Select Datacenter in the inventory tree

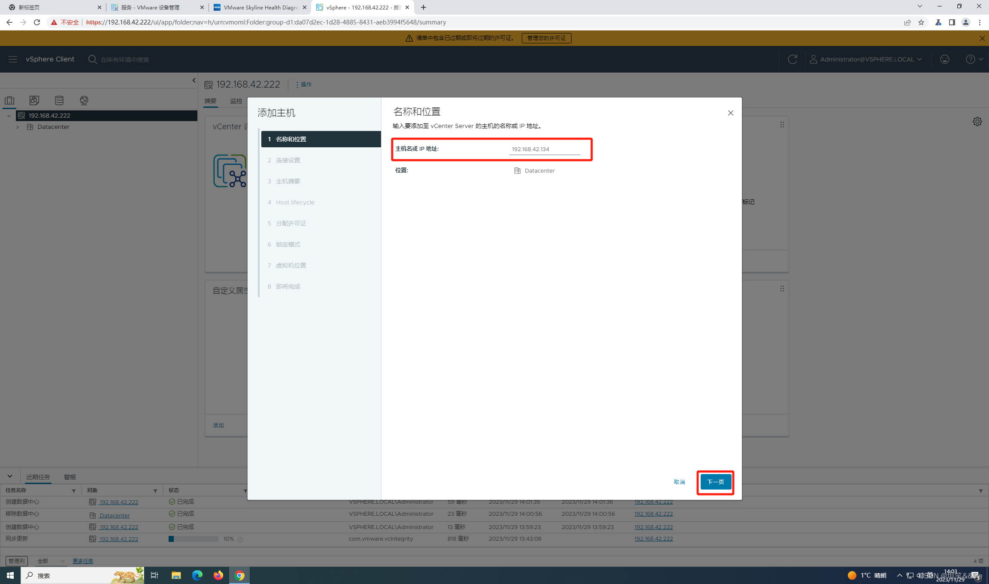[53, 127]
